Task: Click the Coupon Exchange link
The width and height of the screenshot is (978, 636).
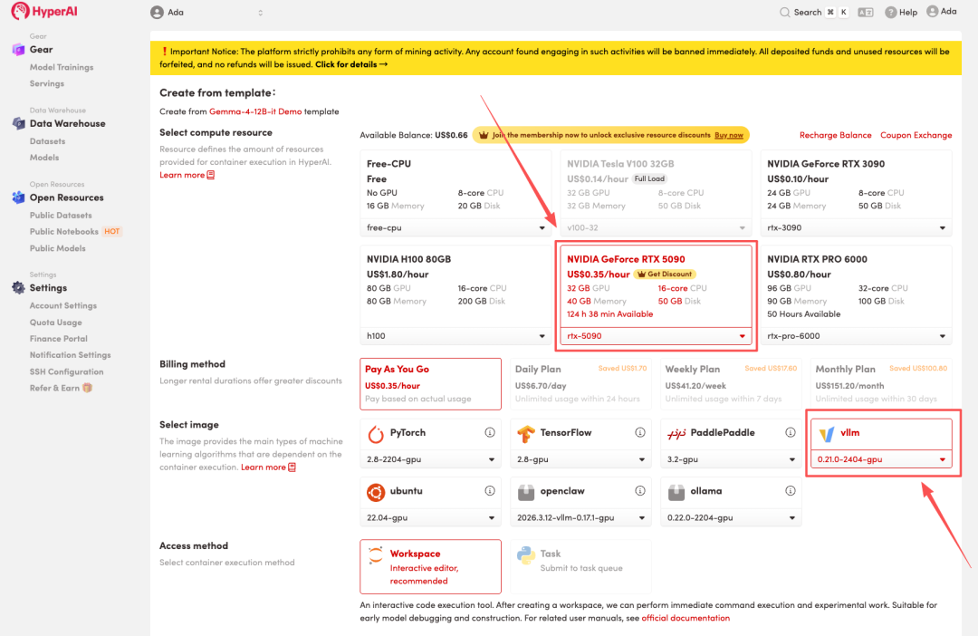Action: point(916,135)
